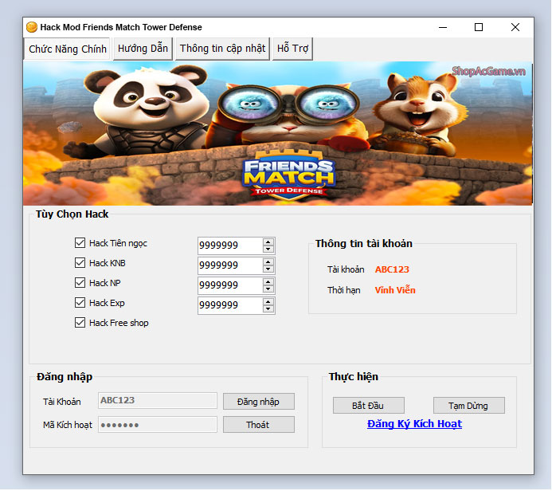The height and width of the screenshot is (491, 552).
Task: Disable the Hack Exp checkbox
Action: (80, 303)
